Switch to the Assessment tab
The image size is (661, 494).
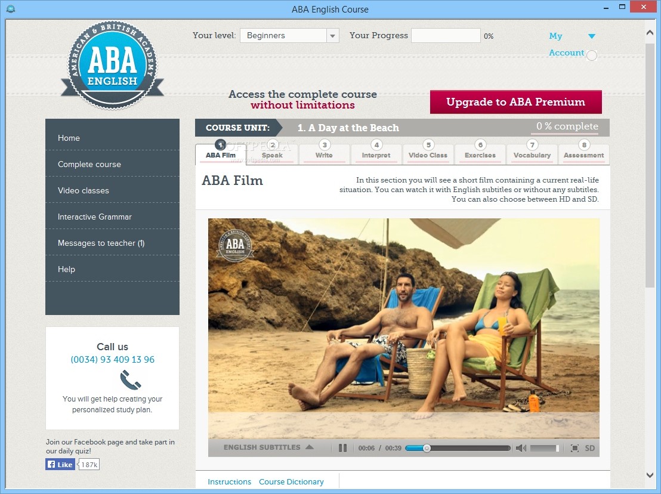(584, 155)
